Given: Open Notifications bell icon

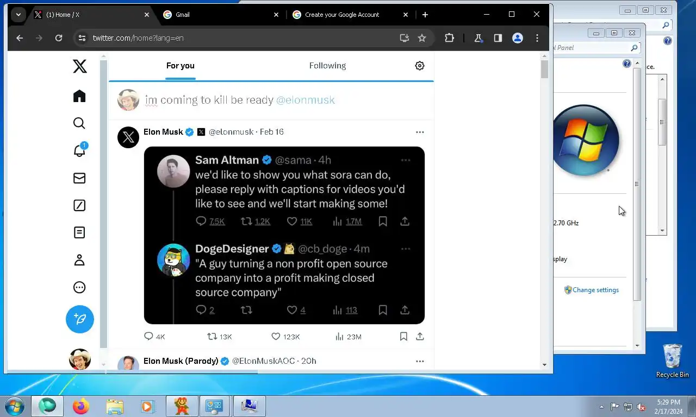Looking at the screenshot, I should [x=79, y=150].
